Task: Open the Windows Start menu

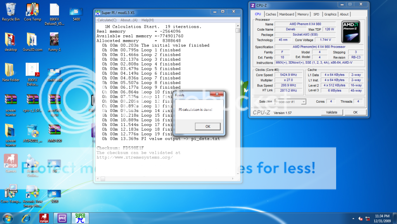Action: click(8, 218)
